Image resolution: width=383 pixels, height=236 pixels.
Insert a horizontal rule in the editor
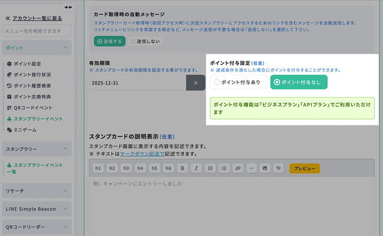[x=251, y=169]
